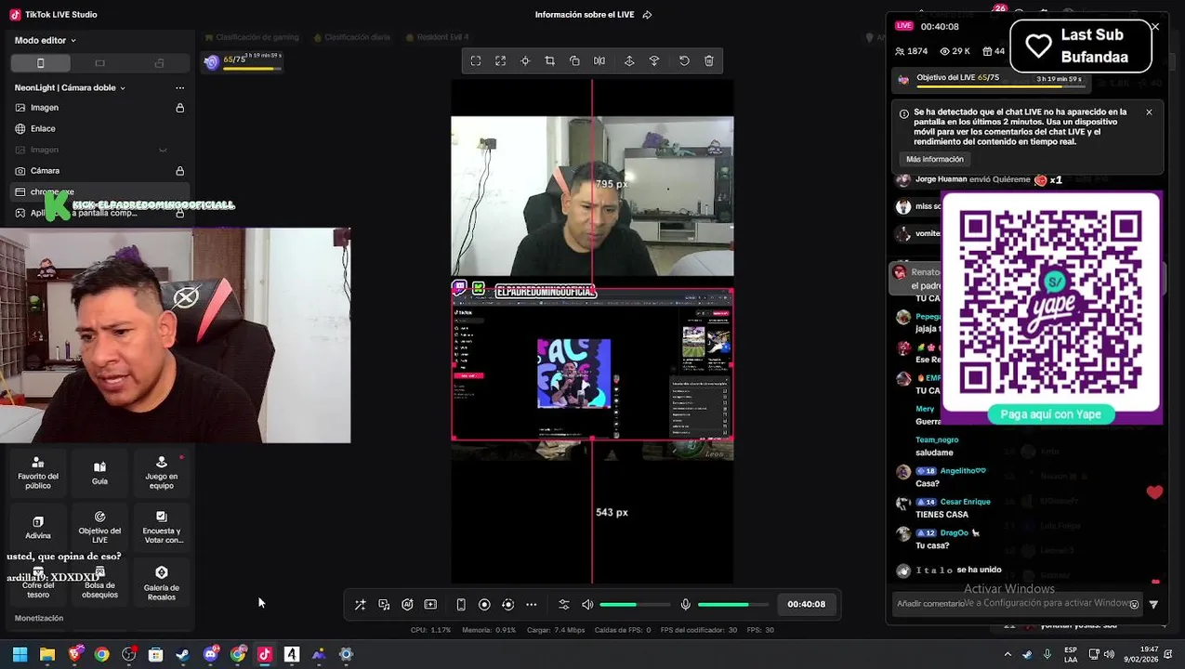Mute the microphone icon
Screen dimensions: 1185x669
tap(686, 604)
